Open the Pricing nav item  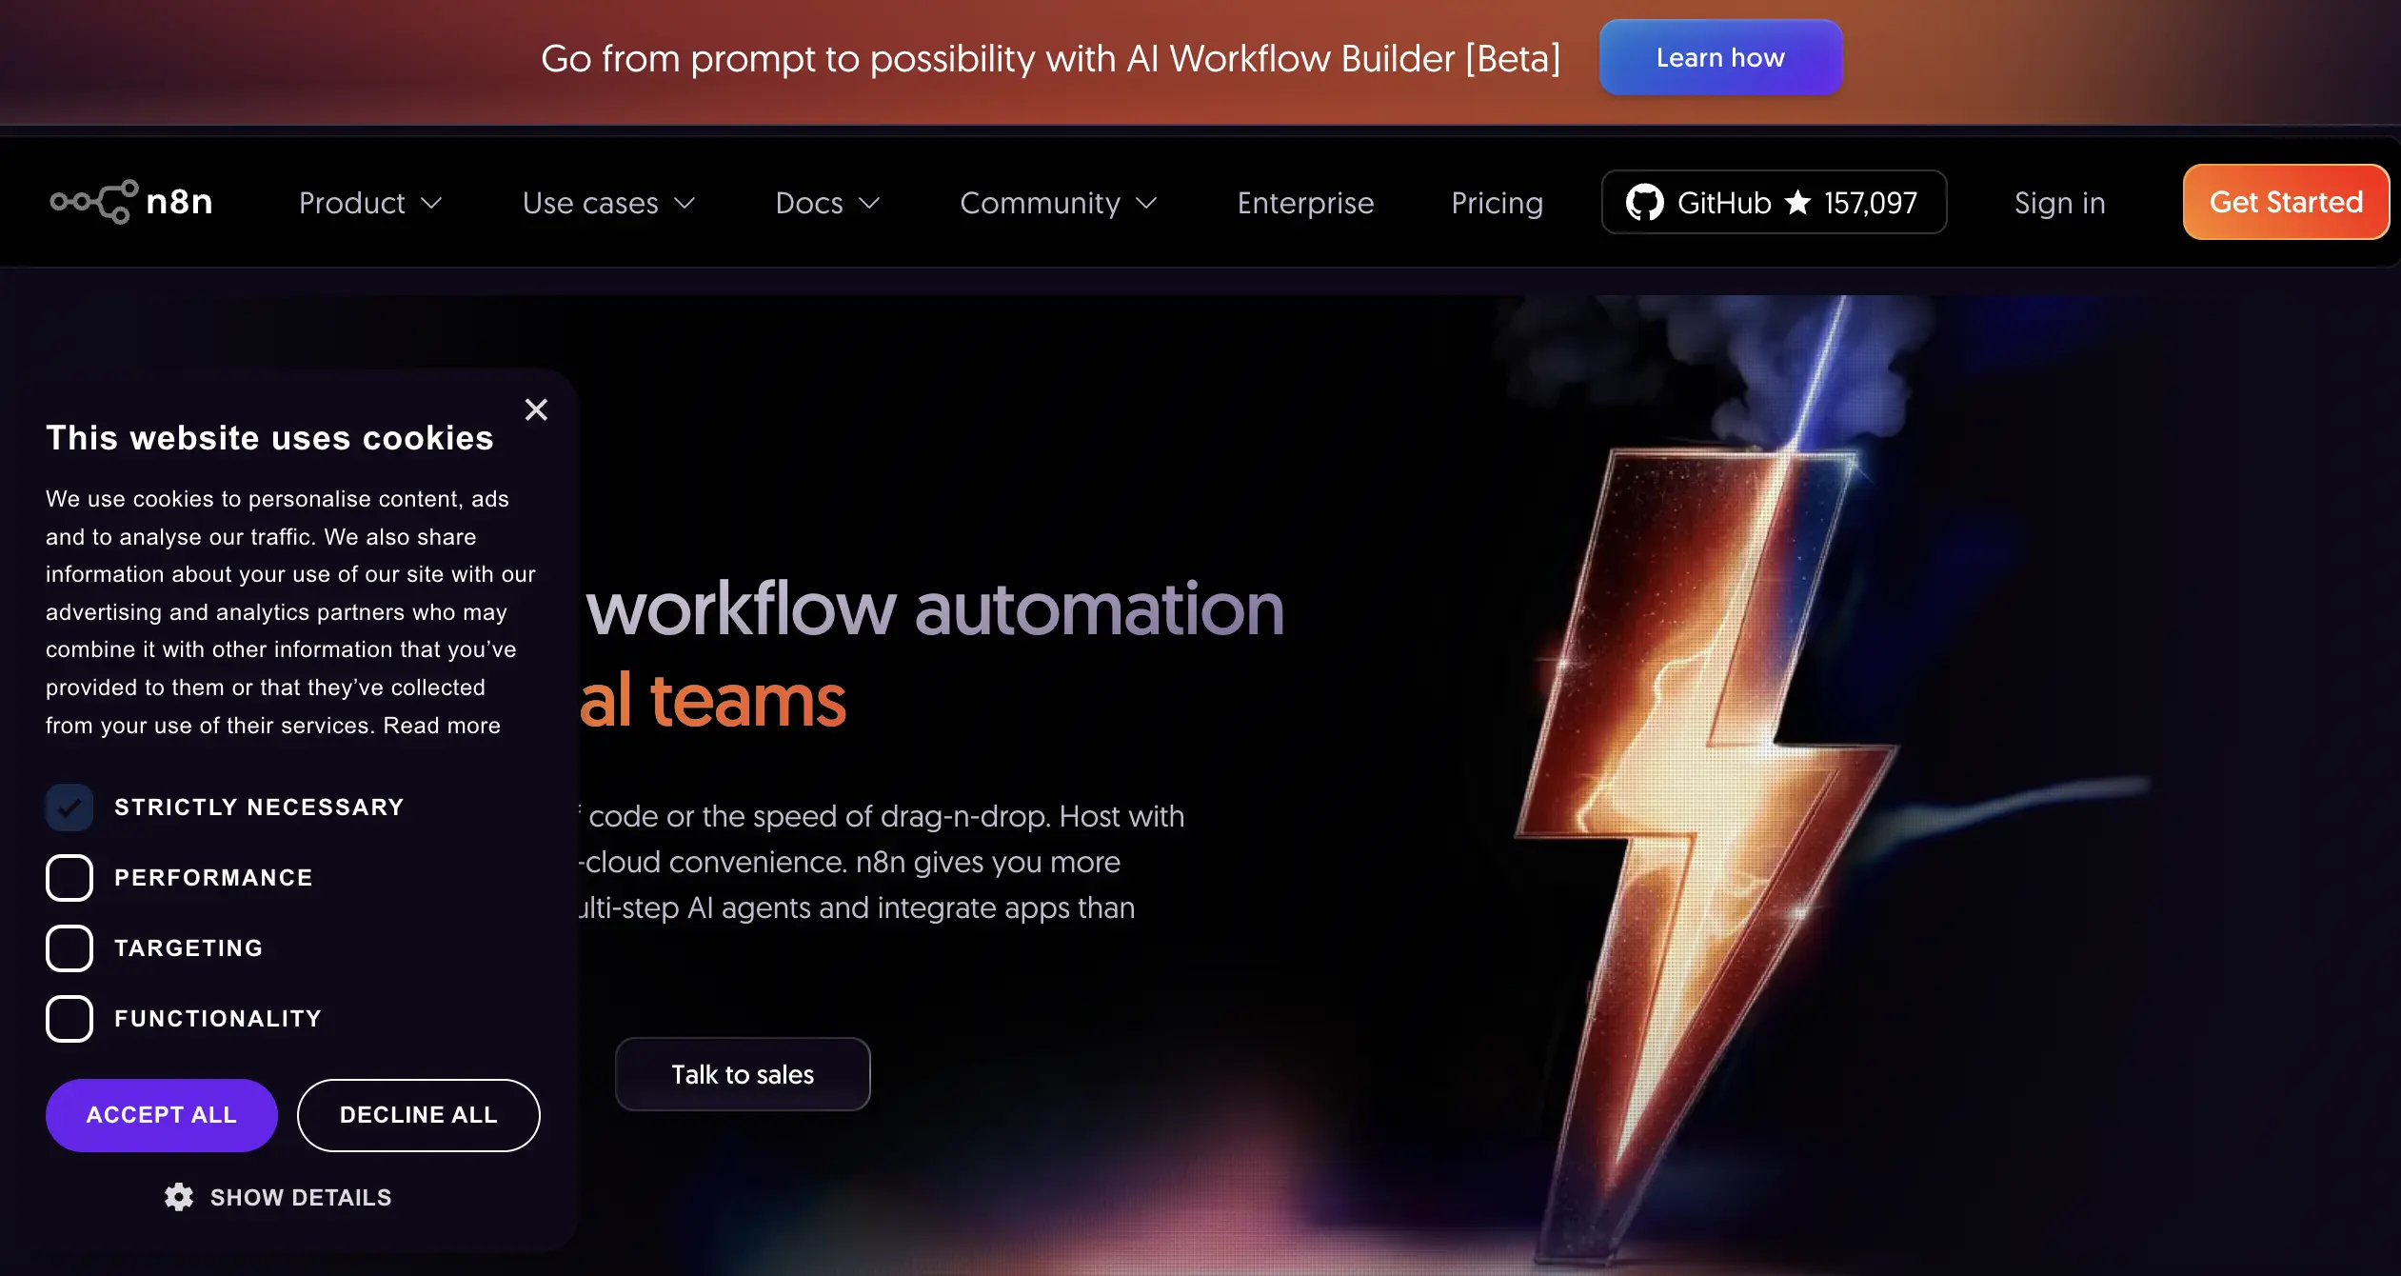click(x=1497, y=203)
